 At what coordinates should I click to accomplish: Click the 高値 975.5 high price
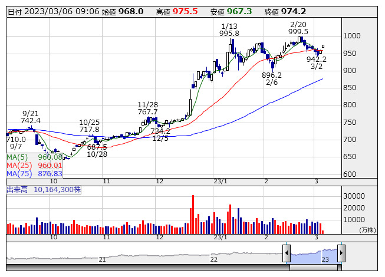click(x=177, y=12)
